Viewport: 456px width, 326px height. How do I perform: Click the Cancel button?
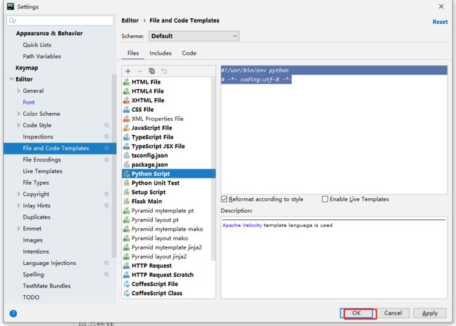tap(393, 313)
